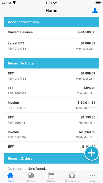Select Invoice entry REF D190584
Screen dimensions: 103x183
[x=51, y=134]
